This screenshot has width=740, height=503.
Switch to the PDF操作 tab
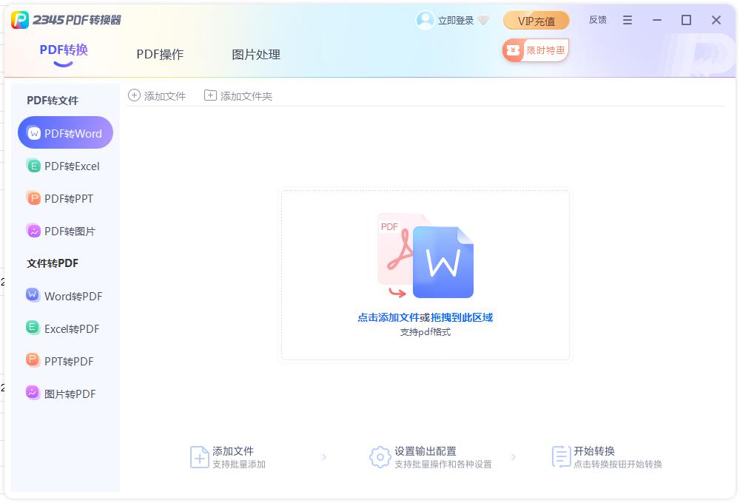(x=161, y=54)
